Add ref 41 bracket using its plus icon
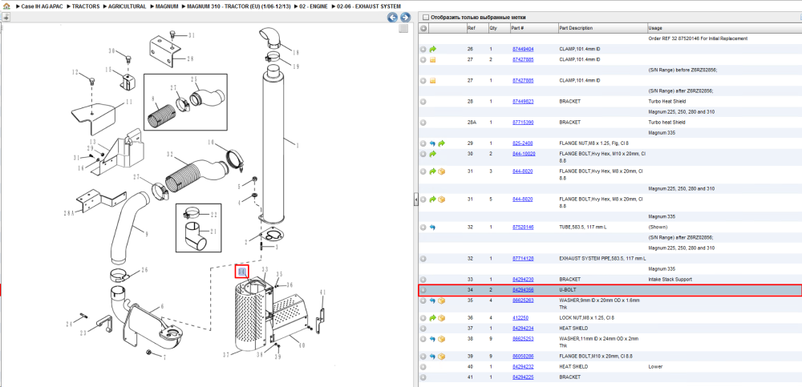The height and width of the screenshot is (387, 802). coord(423,377)
